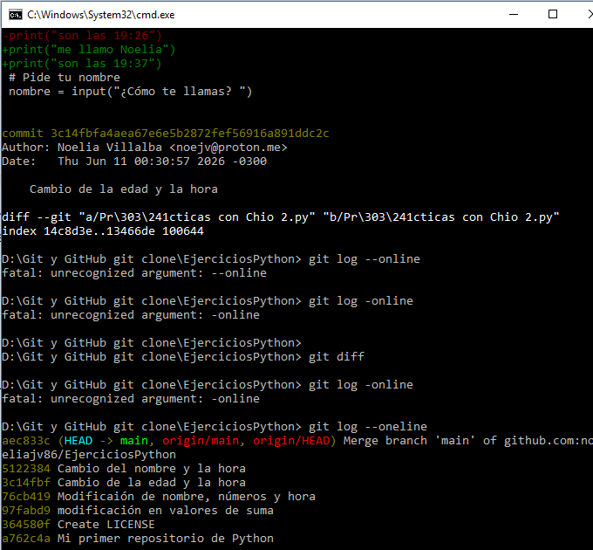Click log entry 5122384 Cambio del nombre

[124, 469]
